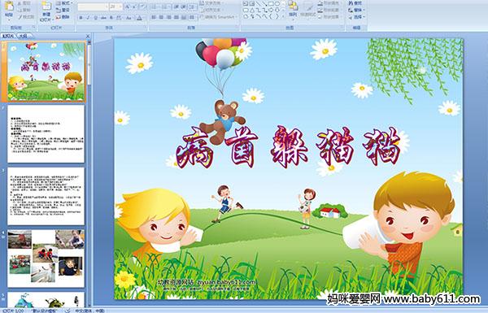Image resolution: width=488 pixels, height=313 pixels.
Task: Click the Paste (粘贴) clipboard icon
Action: 9,7
